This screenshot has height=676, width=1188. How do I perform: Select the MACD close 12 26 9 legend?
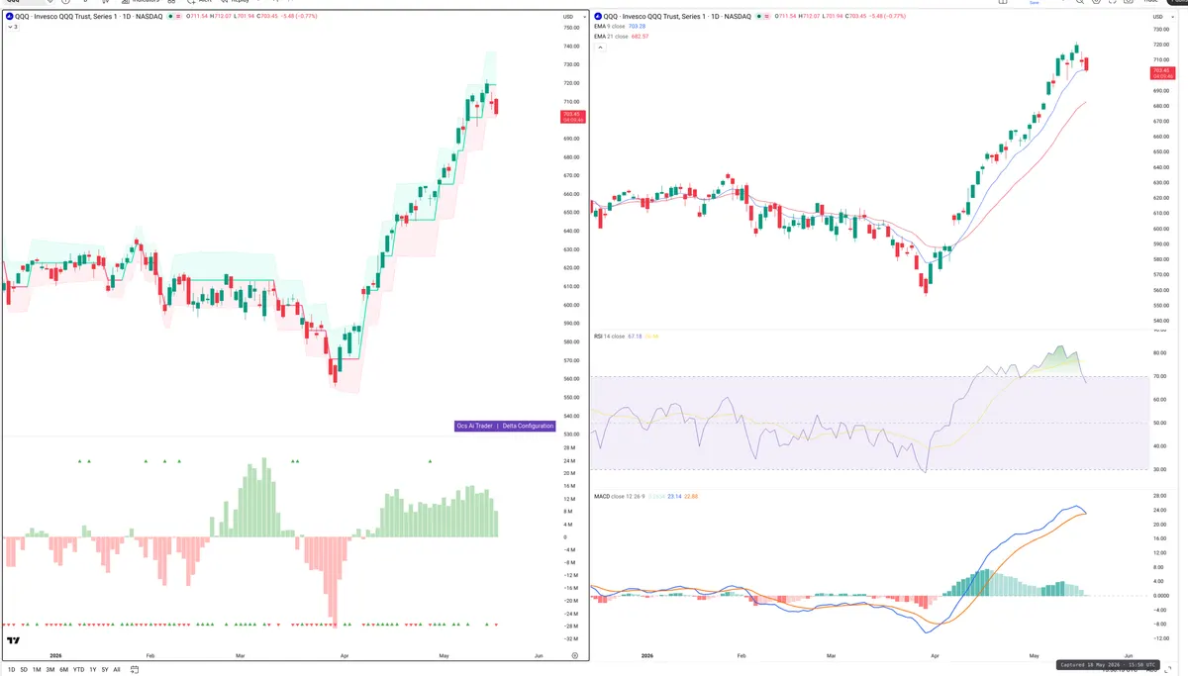(x=620, y=496)
